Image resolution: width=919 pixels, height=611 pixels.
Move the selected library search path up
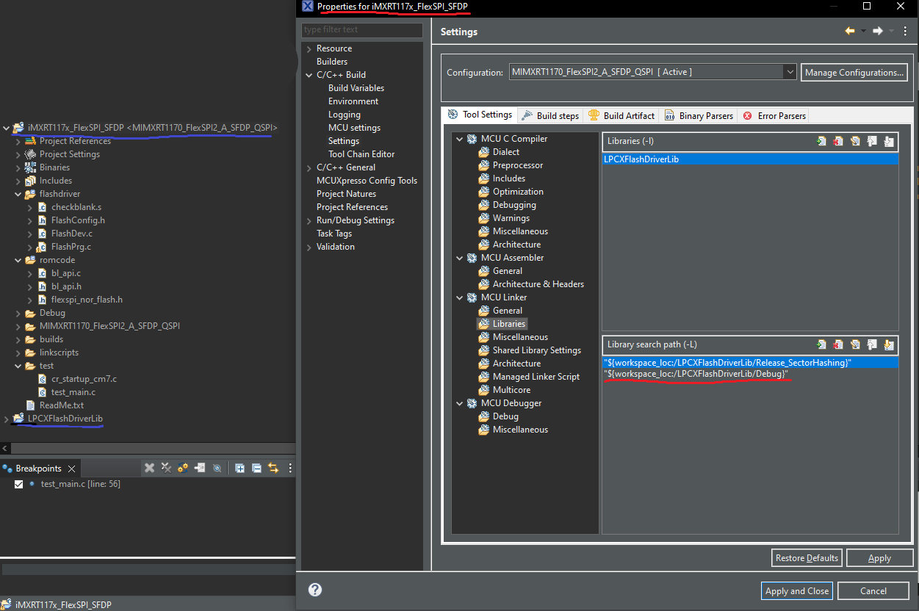(872, 344)
